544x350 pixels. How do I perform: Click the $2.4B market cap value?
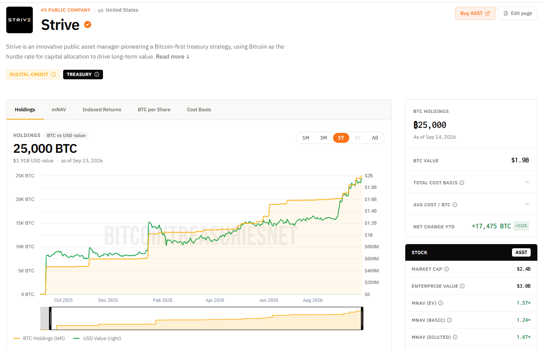coord(524,269)
